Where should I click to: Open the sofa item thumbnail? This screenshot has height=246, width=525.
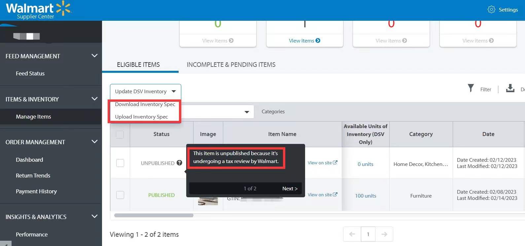[x=208, y=201]
